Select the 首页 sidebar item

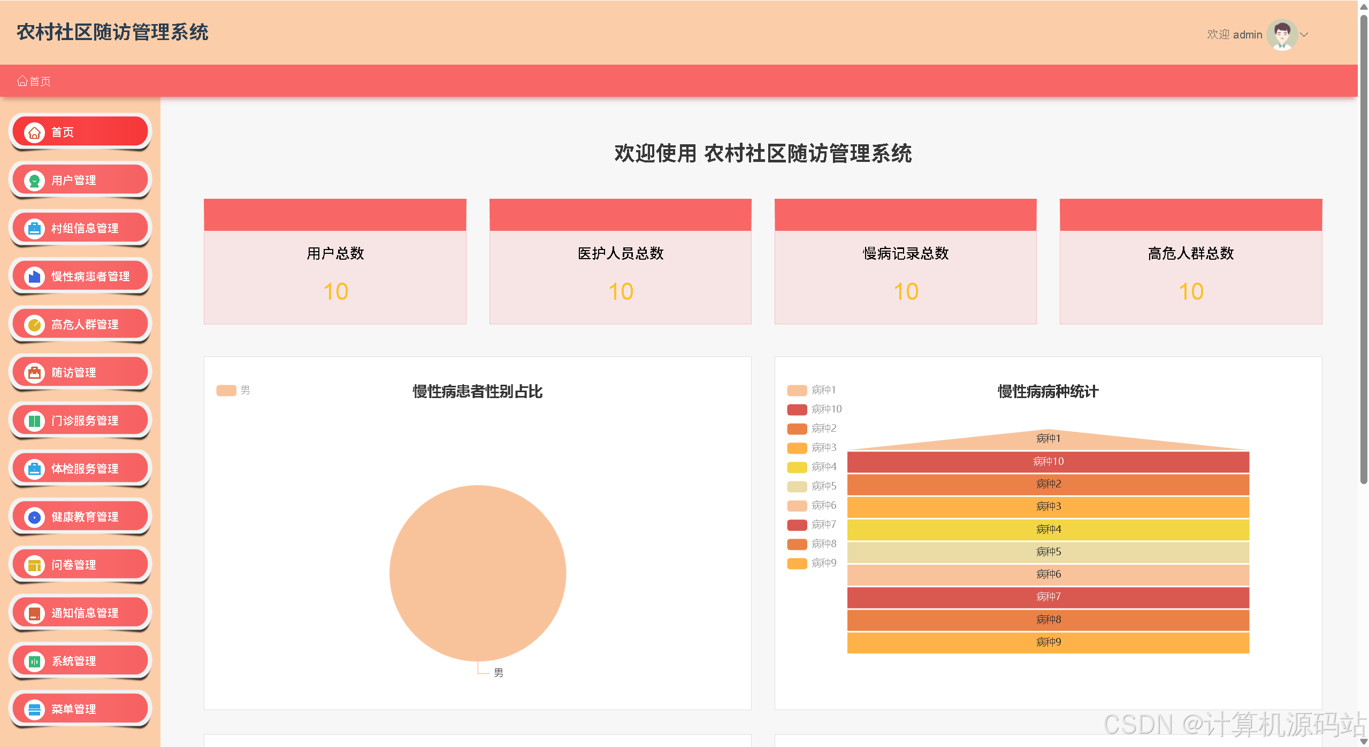pyautogui.click(x=80, y=133)
